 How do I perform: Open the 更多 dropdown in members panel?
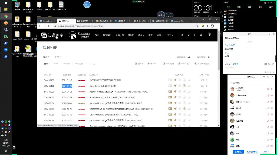(x=266, y=152)
